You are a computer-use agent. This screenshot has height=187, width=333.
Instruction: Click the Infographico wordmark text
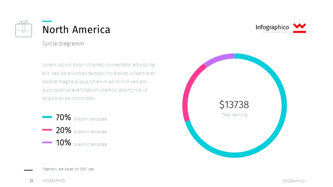point(272,27)
